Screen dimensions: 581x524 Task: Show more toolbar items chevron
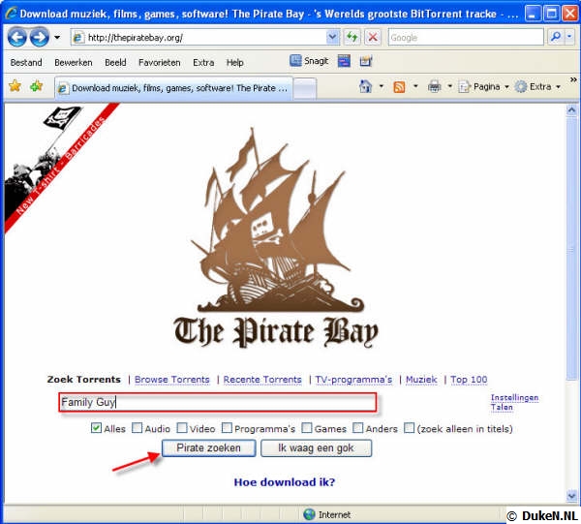coord(573,79)
